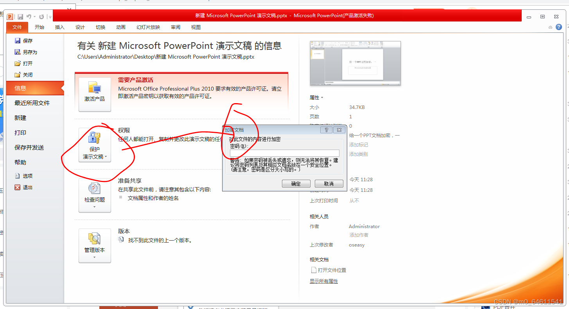Open the 文件 tab

point(17,27)
